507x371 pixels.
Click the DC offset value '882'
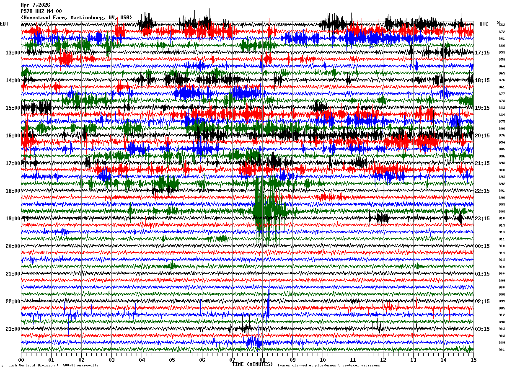[x=502, y=108]
